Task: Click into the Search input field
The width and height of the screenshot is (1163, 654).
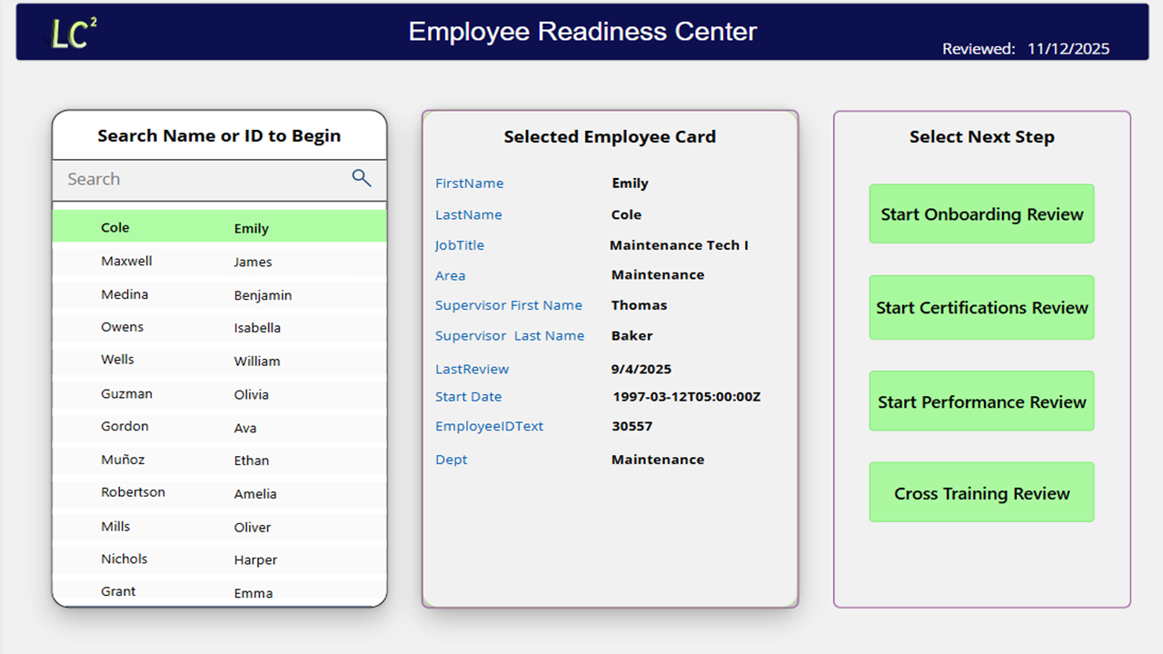Action: pos(200,179)
